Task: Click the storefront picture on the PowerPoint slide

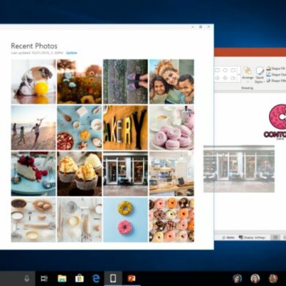Action: (239, 169)
